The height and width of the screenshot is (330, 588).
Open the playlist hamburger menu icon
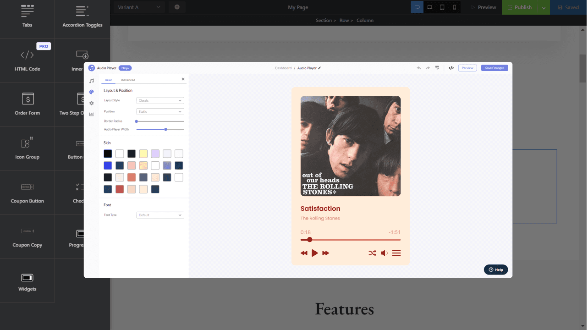point(396,253)
